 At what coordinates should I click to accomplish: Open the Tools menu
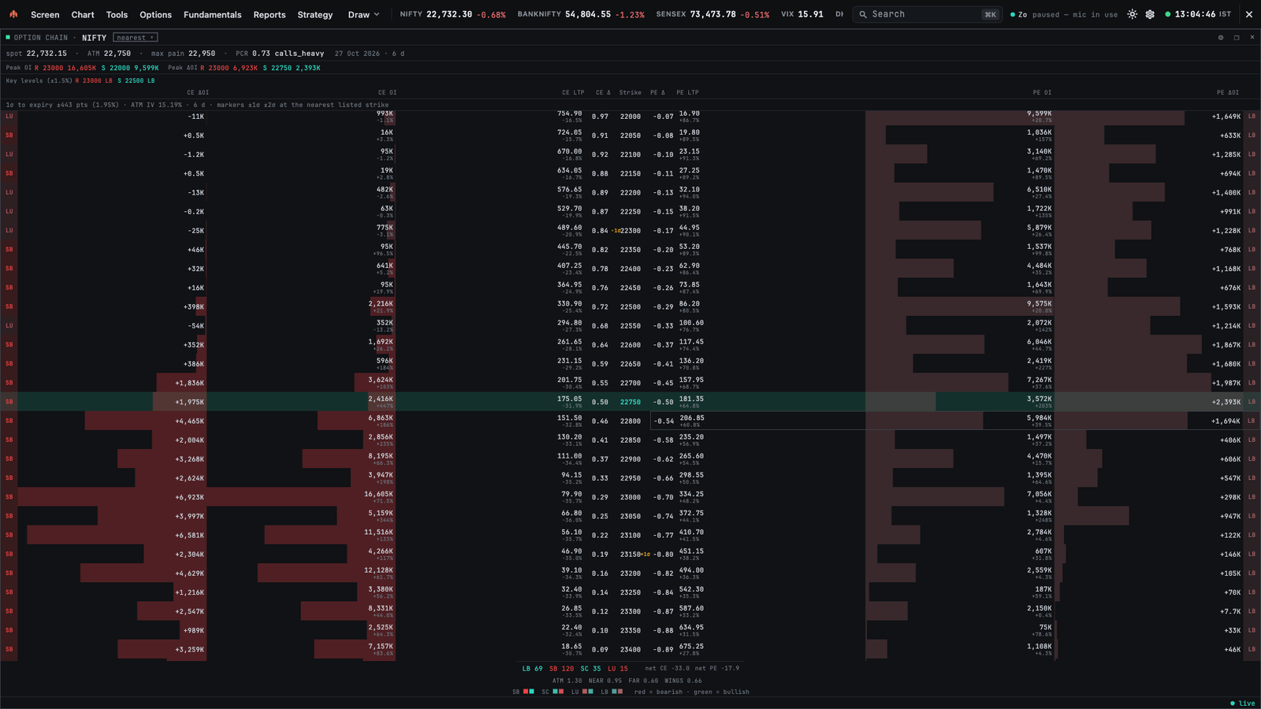coord(117,14)
